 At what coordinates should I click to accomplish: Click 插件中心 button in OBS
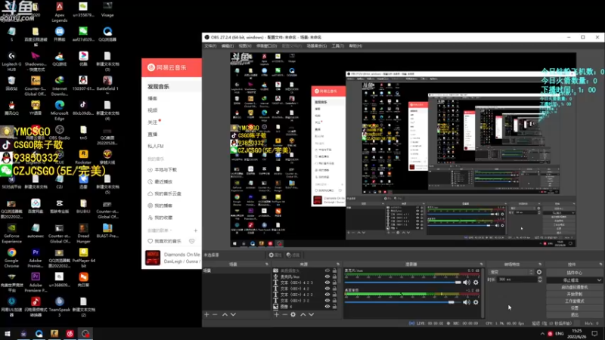[575, 273]
